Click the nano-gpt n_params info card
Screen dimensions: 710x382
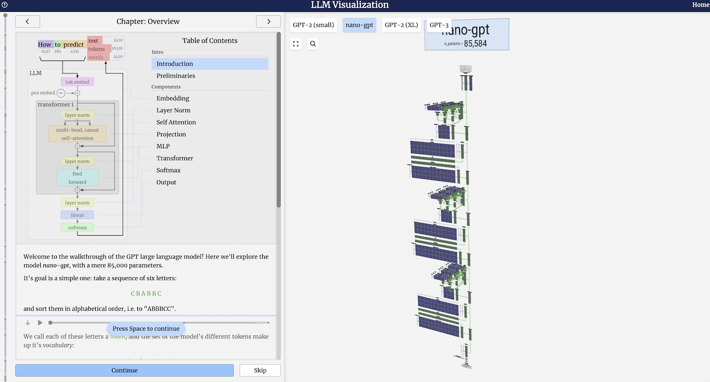coord(467,35)
